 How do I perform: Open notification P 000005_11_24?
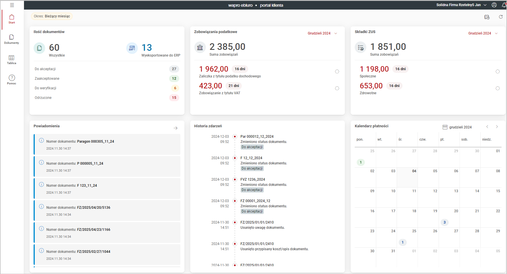[x=107, y=166]
